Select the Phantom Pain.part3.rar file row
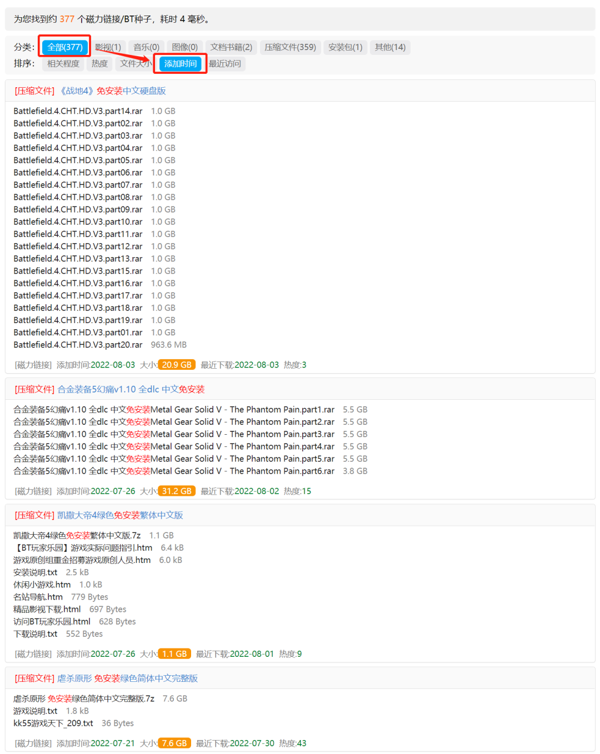 coord(174,434)
